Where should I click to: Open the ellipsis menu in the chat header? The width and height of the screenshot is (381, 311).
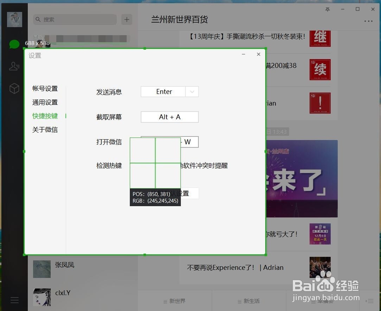(368, 21)
